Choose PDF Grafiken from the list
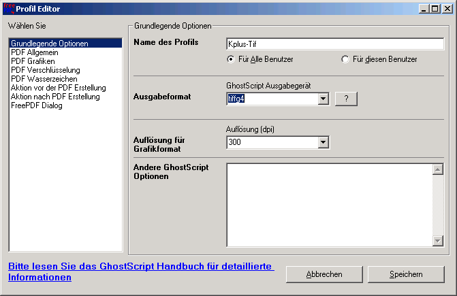This screenshot has height=296, width=457. [x=33, y=61]
